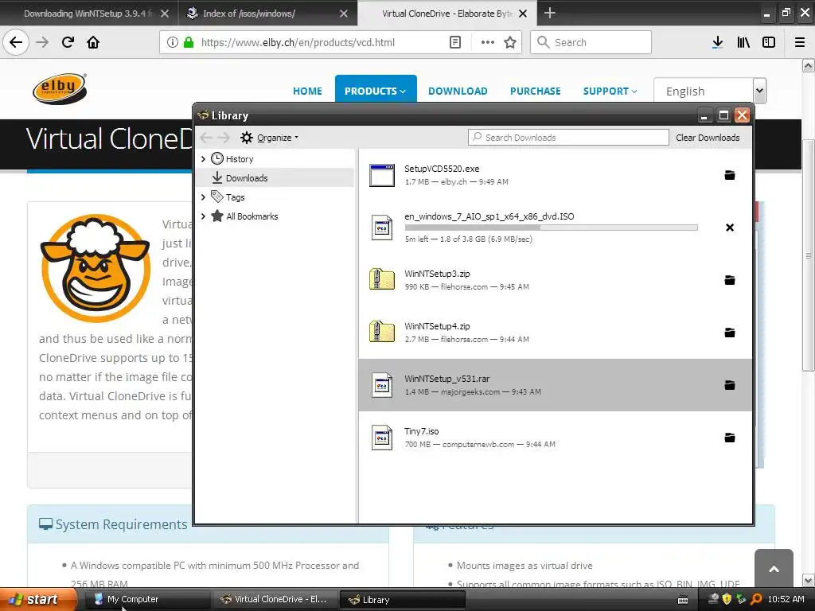Reload the page with the refresh icon
Image resolution: width=815 pixels, height=611 pixels.
coord(68,42)
